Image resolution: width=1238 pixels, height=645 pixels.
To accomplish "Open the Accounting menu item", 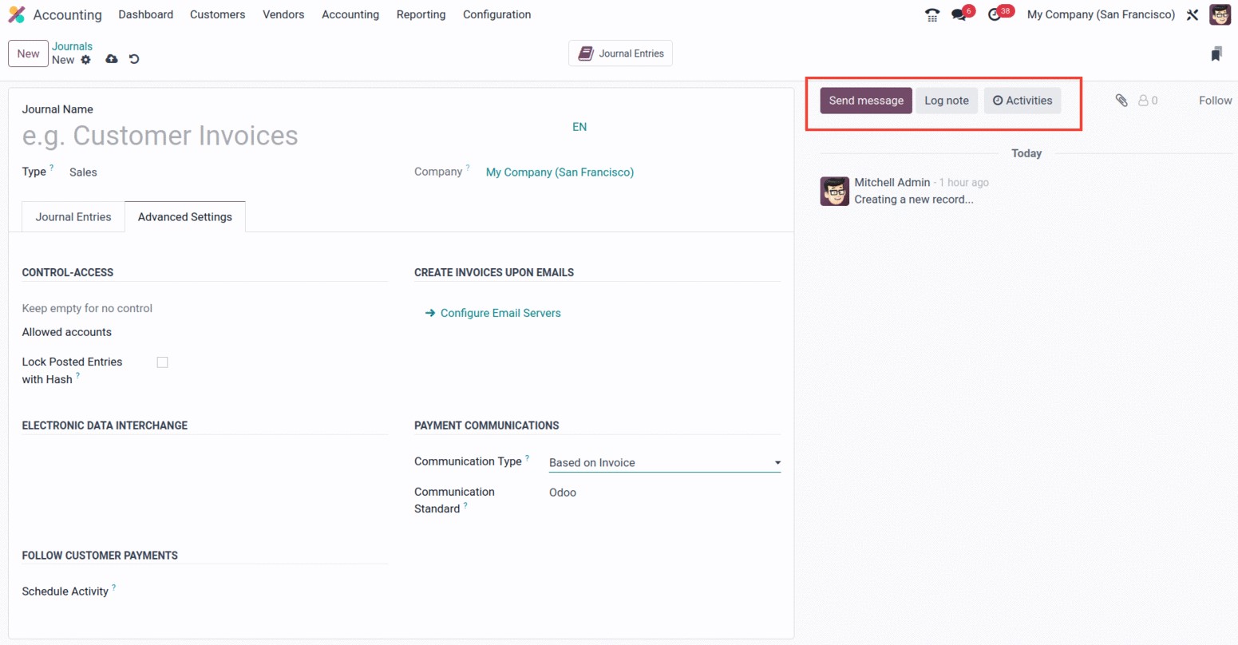I will point(350,14).
